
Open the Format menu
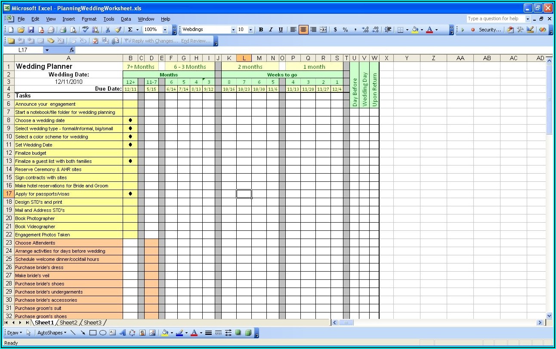[89, 19]
